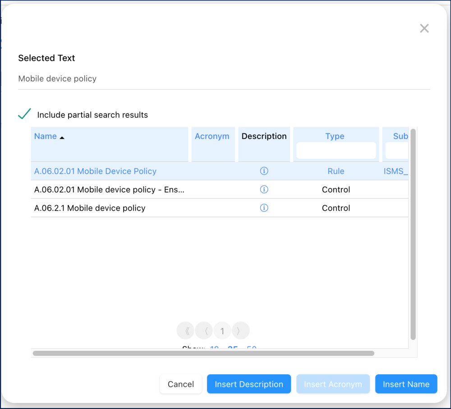Sort the table by Type column
This screenshot has height=409, width=451.
click(335, 136)
